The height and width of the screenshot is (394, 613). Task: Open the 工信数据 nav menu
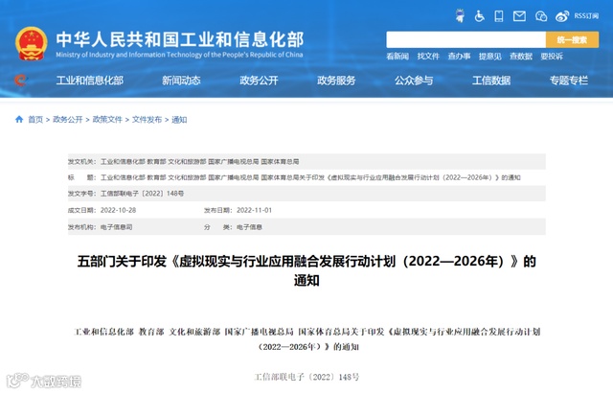coord(491,81)
